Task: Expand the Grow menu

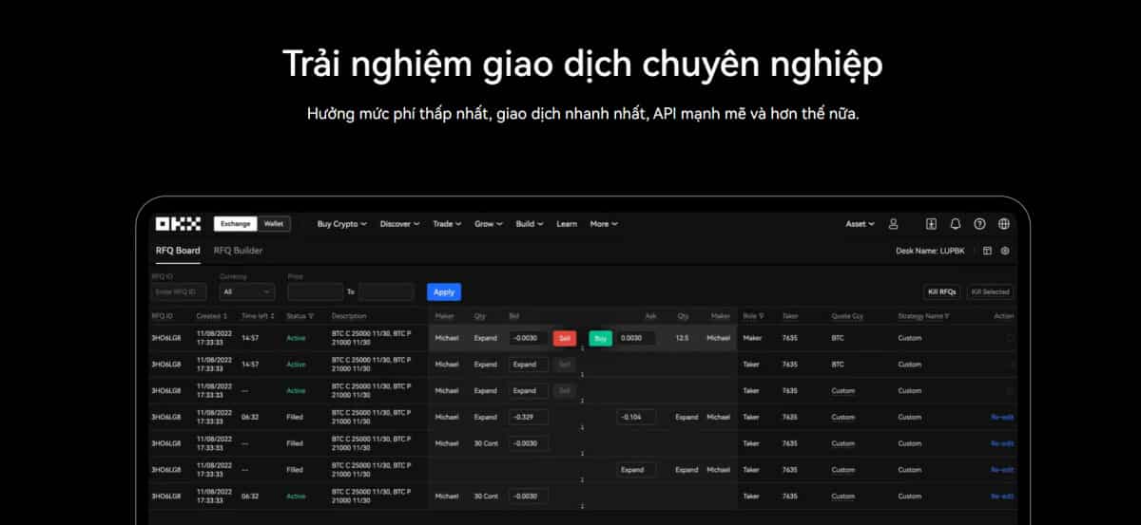Action: 488,224
